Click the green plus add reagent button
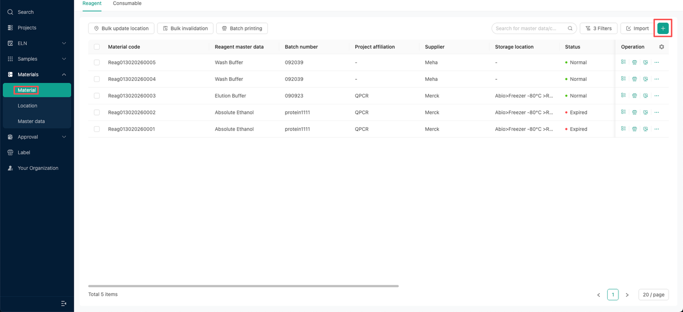This screenshot has height=312, width=683. (663, 28)
